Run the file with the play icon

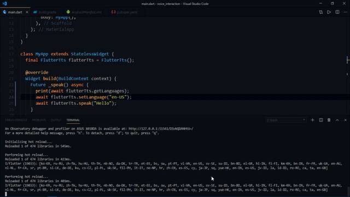329,12
